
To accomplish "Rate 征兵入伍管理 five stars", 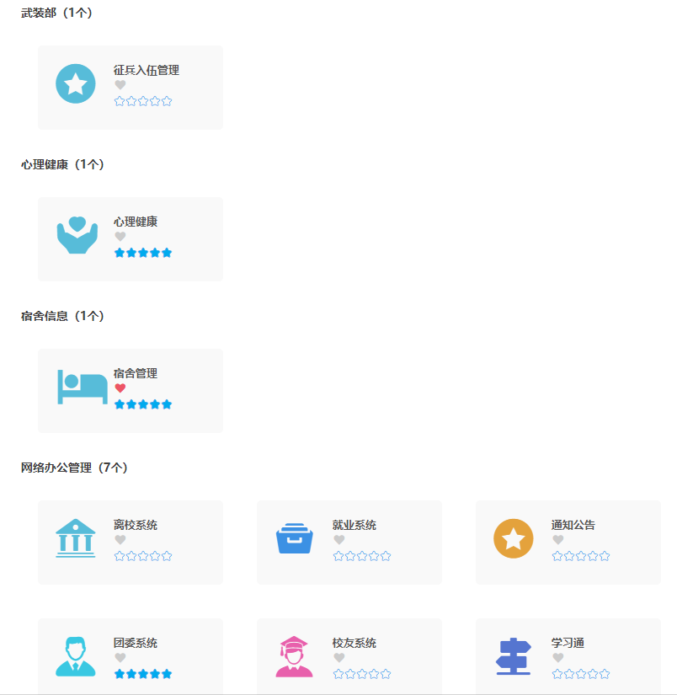I will pos(167,100).
